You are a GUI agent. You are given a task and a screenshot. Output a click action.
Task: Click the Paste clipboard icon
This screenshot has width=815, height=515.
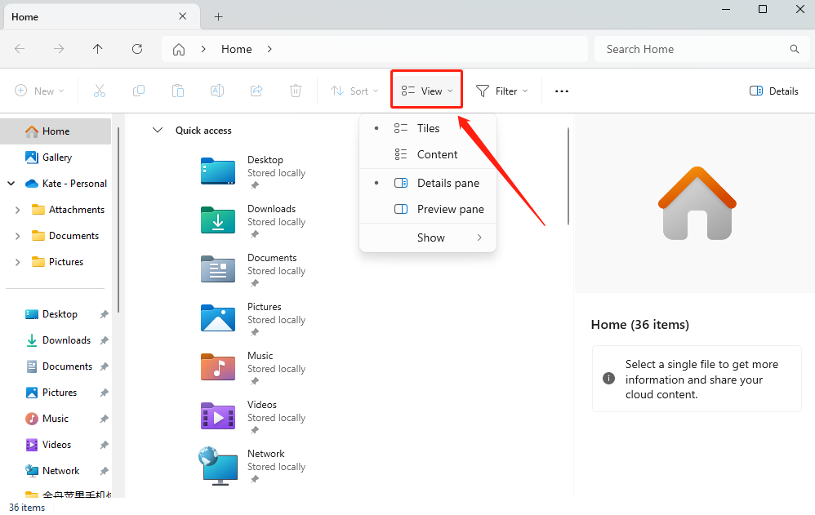click(178, 91)
